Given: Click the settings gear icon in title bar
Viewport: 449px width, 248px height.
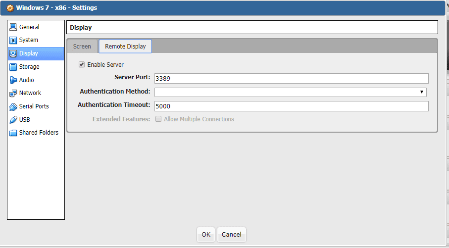Looking at the screenshot, I should point(10,8).
